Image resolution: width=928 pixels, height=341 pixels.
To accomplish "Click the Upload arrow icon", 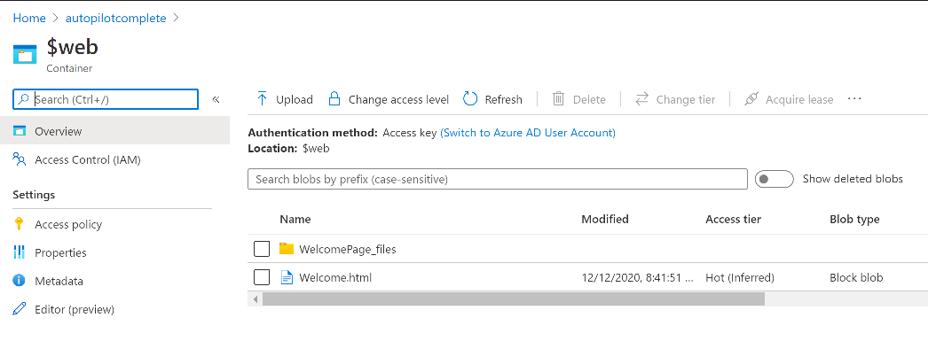I will pyautogui.click(x=263, y=98).
